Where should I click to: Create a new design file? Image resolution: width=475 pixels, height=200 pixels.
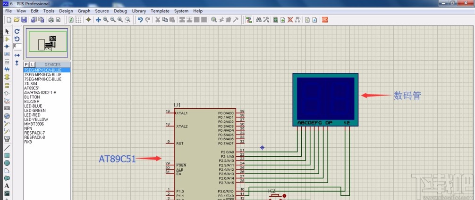coord(9,20)
